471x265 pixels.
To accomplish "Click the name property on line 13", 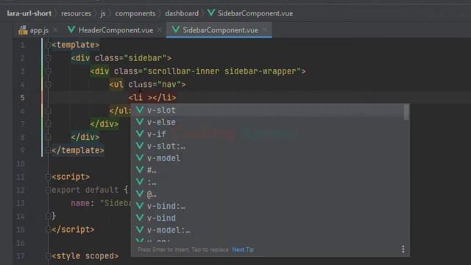I will [80, 203].
